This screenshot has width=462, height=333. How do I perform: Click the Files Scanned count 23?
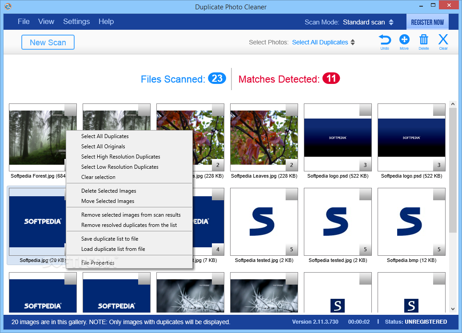point(217,78)
